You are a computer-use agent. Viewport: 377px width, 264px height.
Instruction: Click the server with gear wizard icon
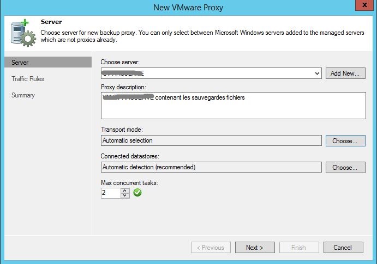pos(23,33)
